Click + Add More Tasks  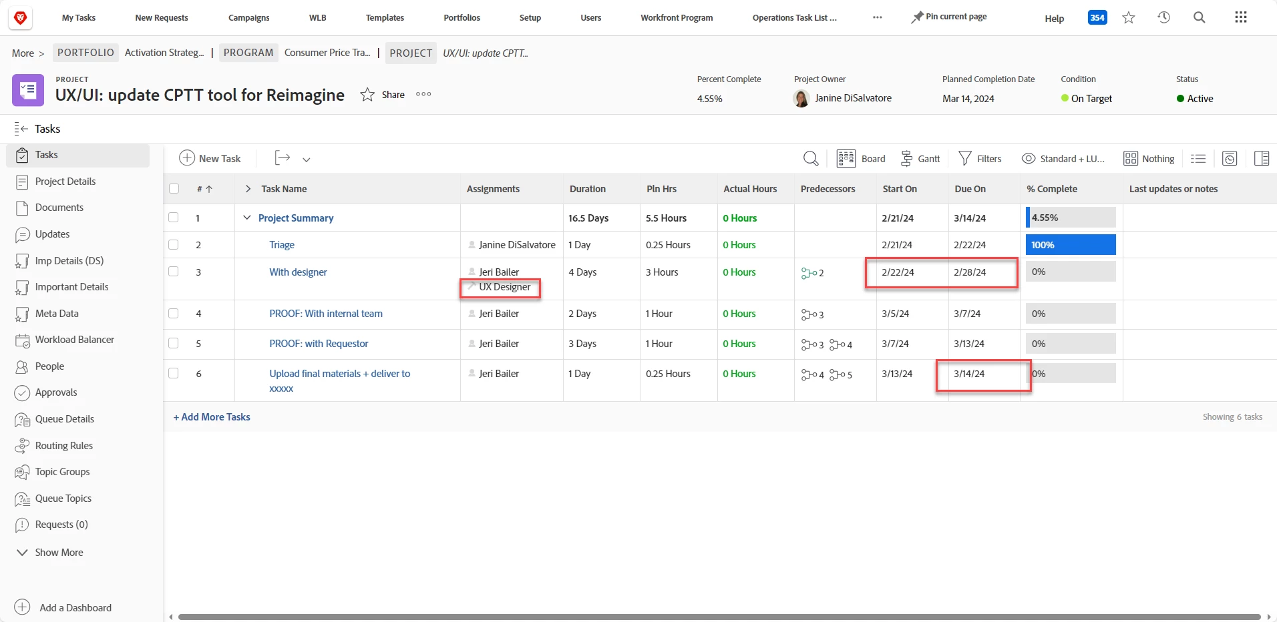[212, 417]
